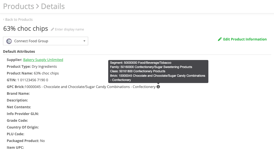The image size is (274, 154).
Task: Click the info icon beside GPC Brick
Action: 158,87
